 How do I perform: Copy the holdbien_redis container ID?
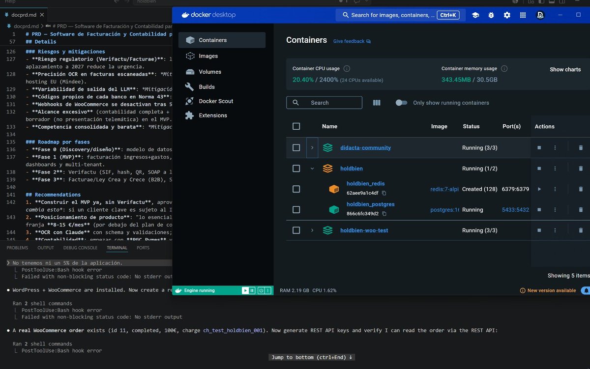[x=384, y=193]
